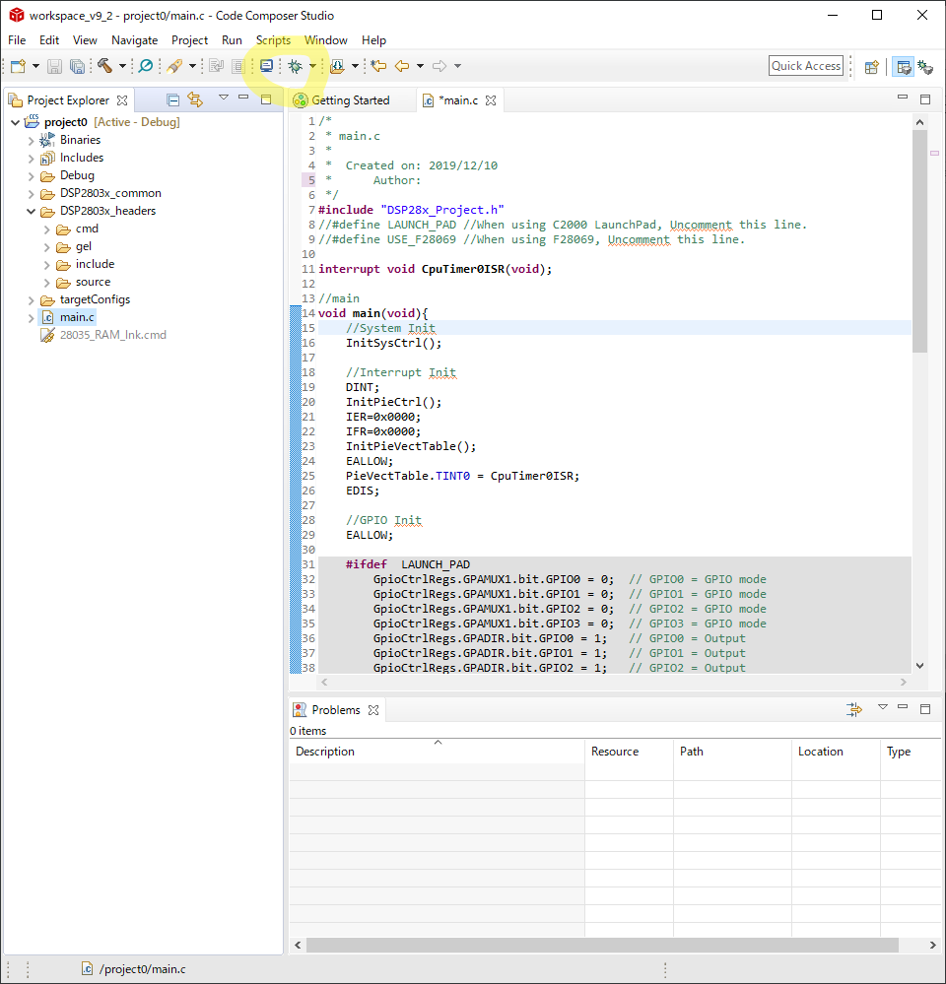Image resolution: width=946 pixels, height=984 pixels.
Task: Toggle the Skip All Breakpoints button
Action: (145, 66)
